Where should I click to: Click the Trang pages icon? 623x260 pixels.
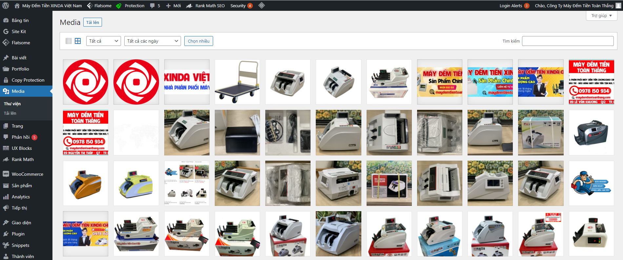[6, 126]
